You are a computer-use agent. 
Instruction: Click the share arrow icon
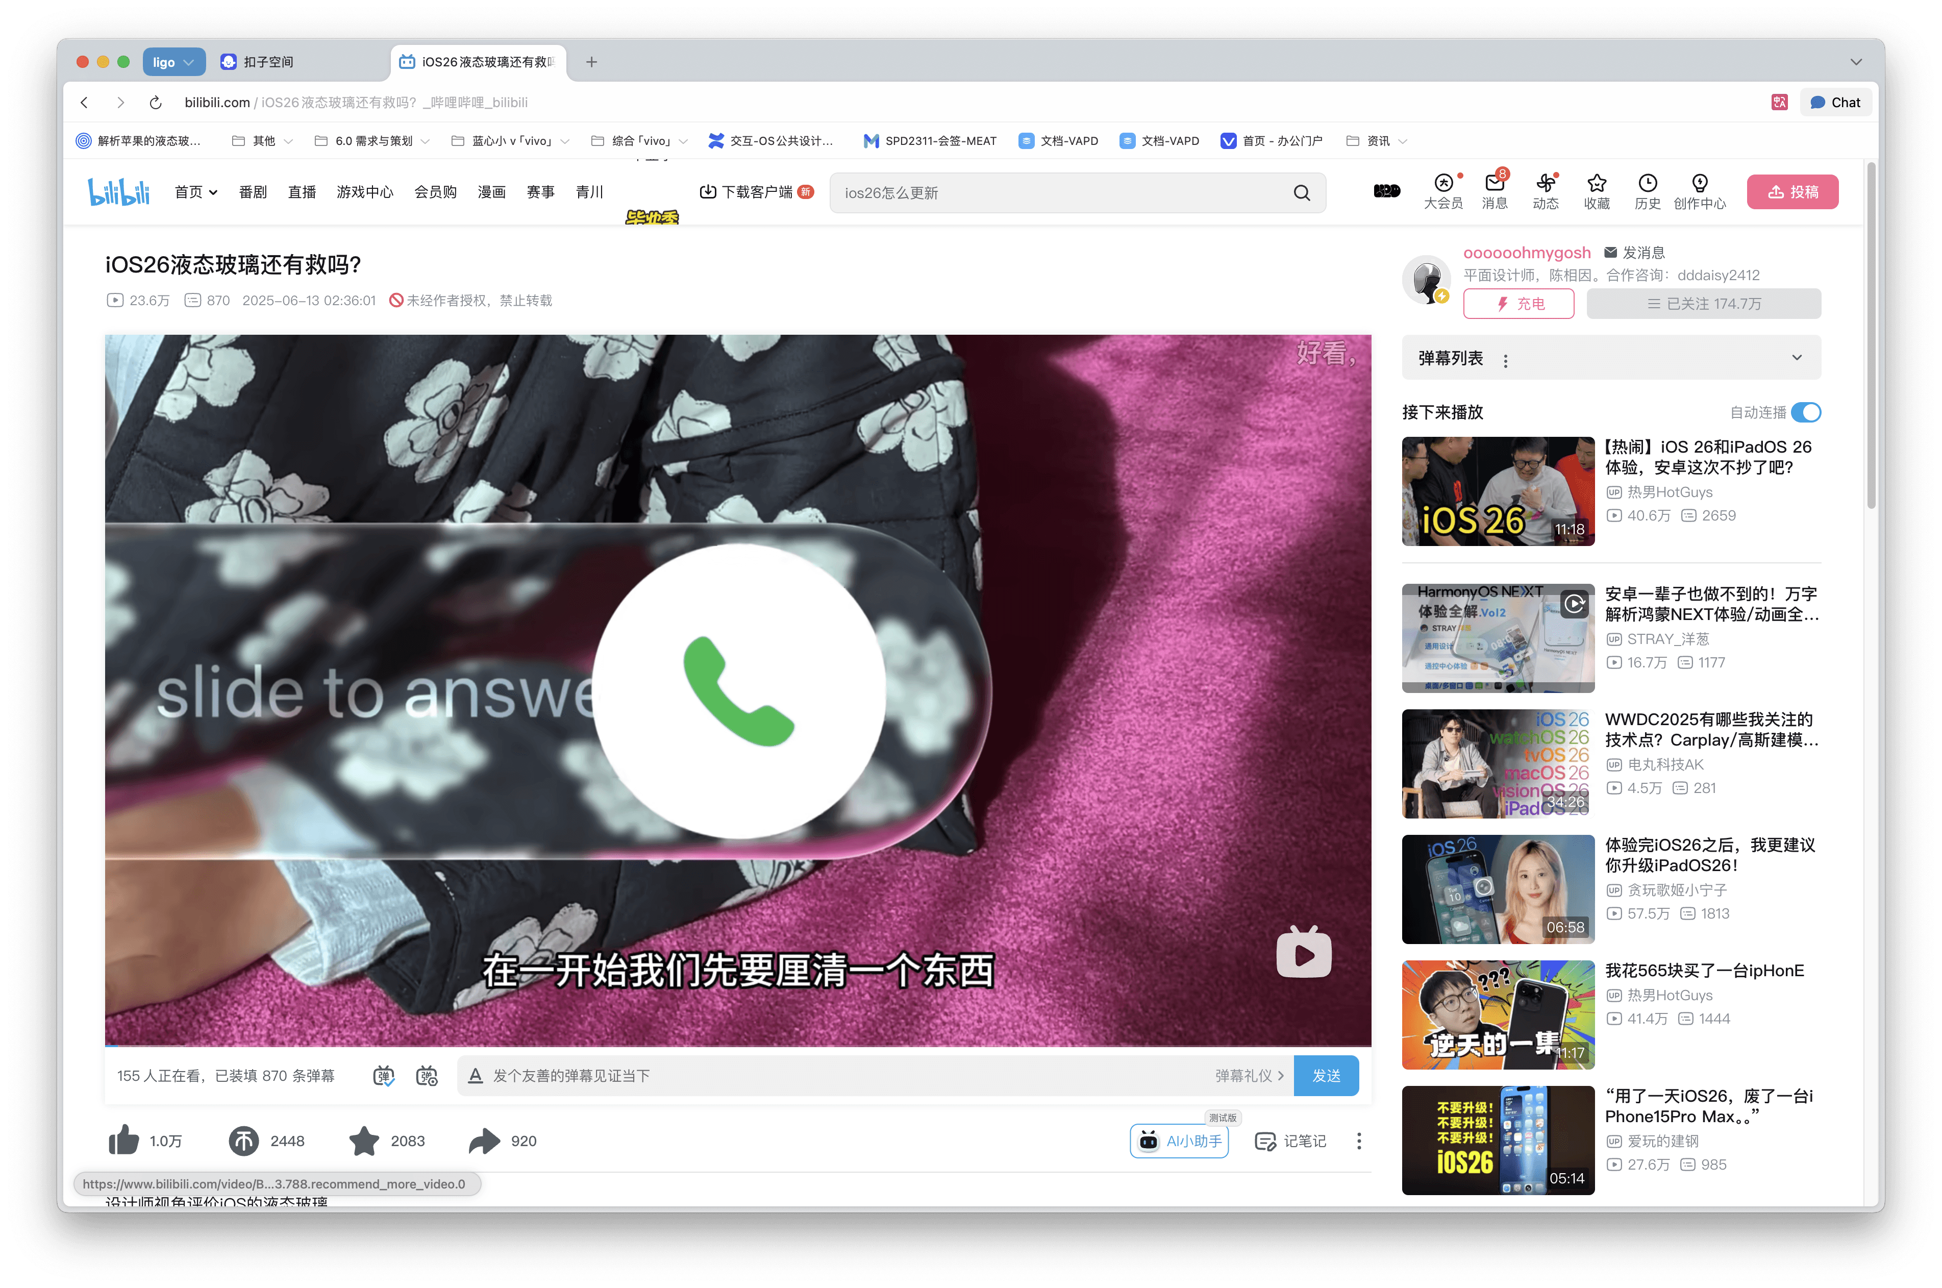tap(484, 1141)
